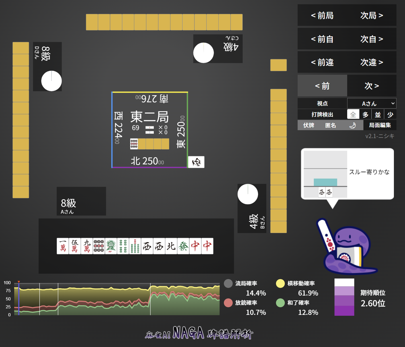Screen dimensions: 405x347
Task: Click version label v2.1-ニシキ
Action: click(x=380, y=136)
